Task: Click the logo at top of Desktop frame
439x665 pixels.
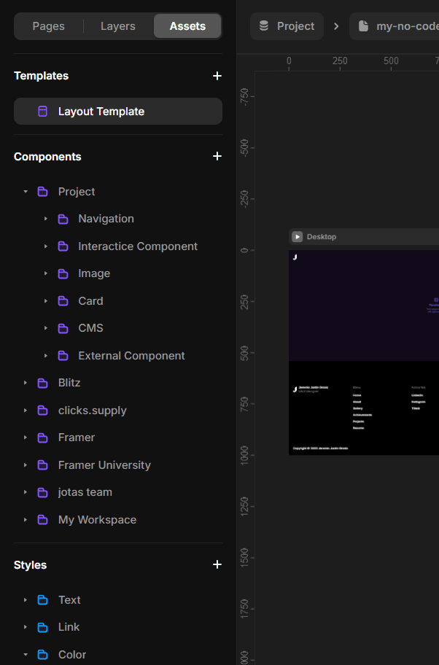Action: [x=295, y=257]
